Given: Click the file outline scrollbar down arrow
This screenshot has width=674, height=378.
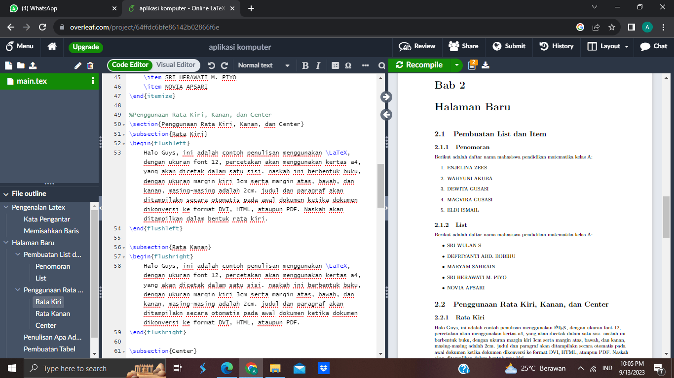Looking at the screenshot, I should [x=95, y=354].
